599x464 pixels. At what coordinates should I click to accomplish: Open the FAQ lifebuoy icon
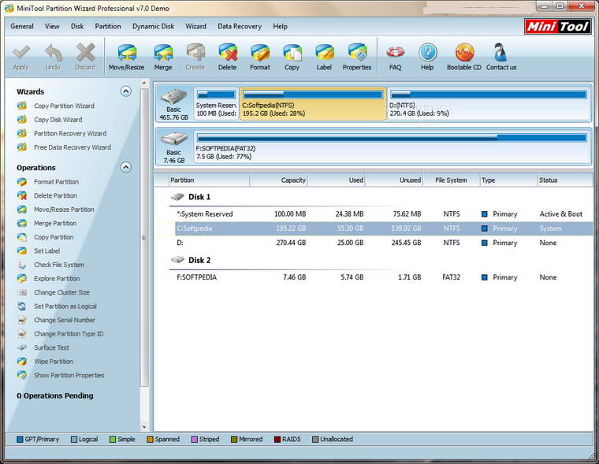395,58
